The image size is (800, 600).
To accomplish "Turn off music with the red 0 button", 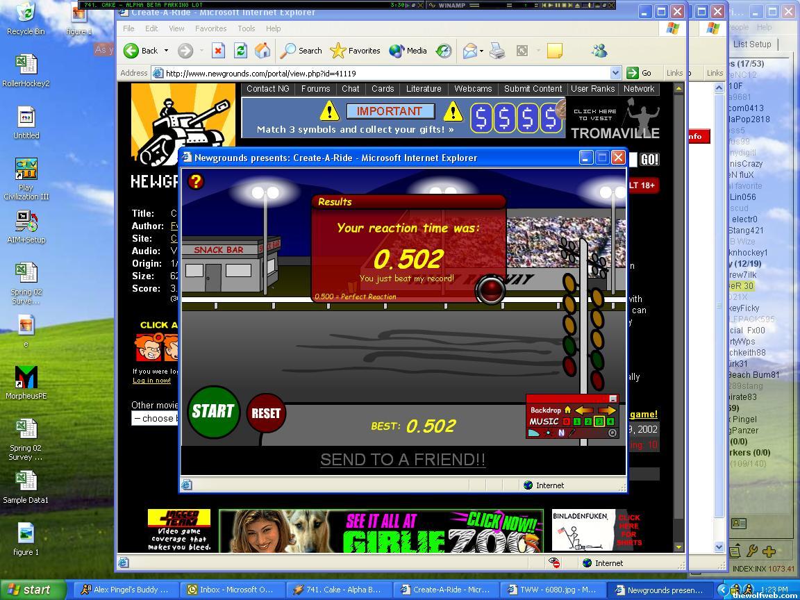I will 566,422.
